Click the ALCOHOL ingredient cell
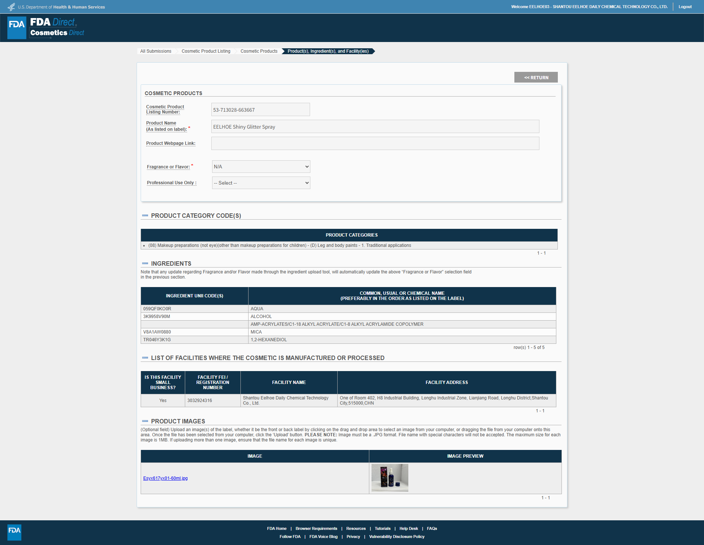This screenshot has width=704, height=545. 402,317
